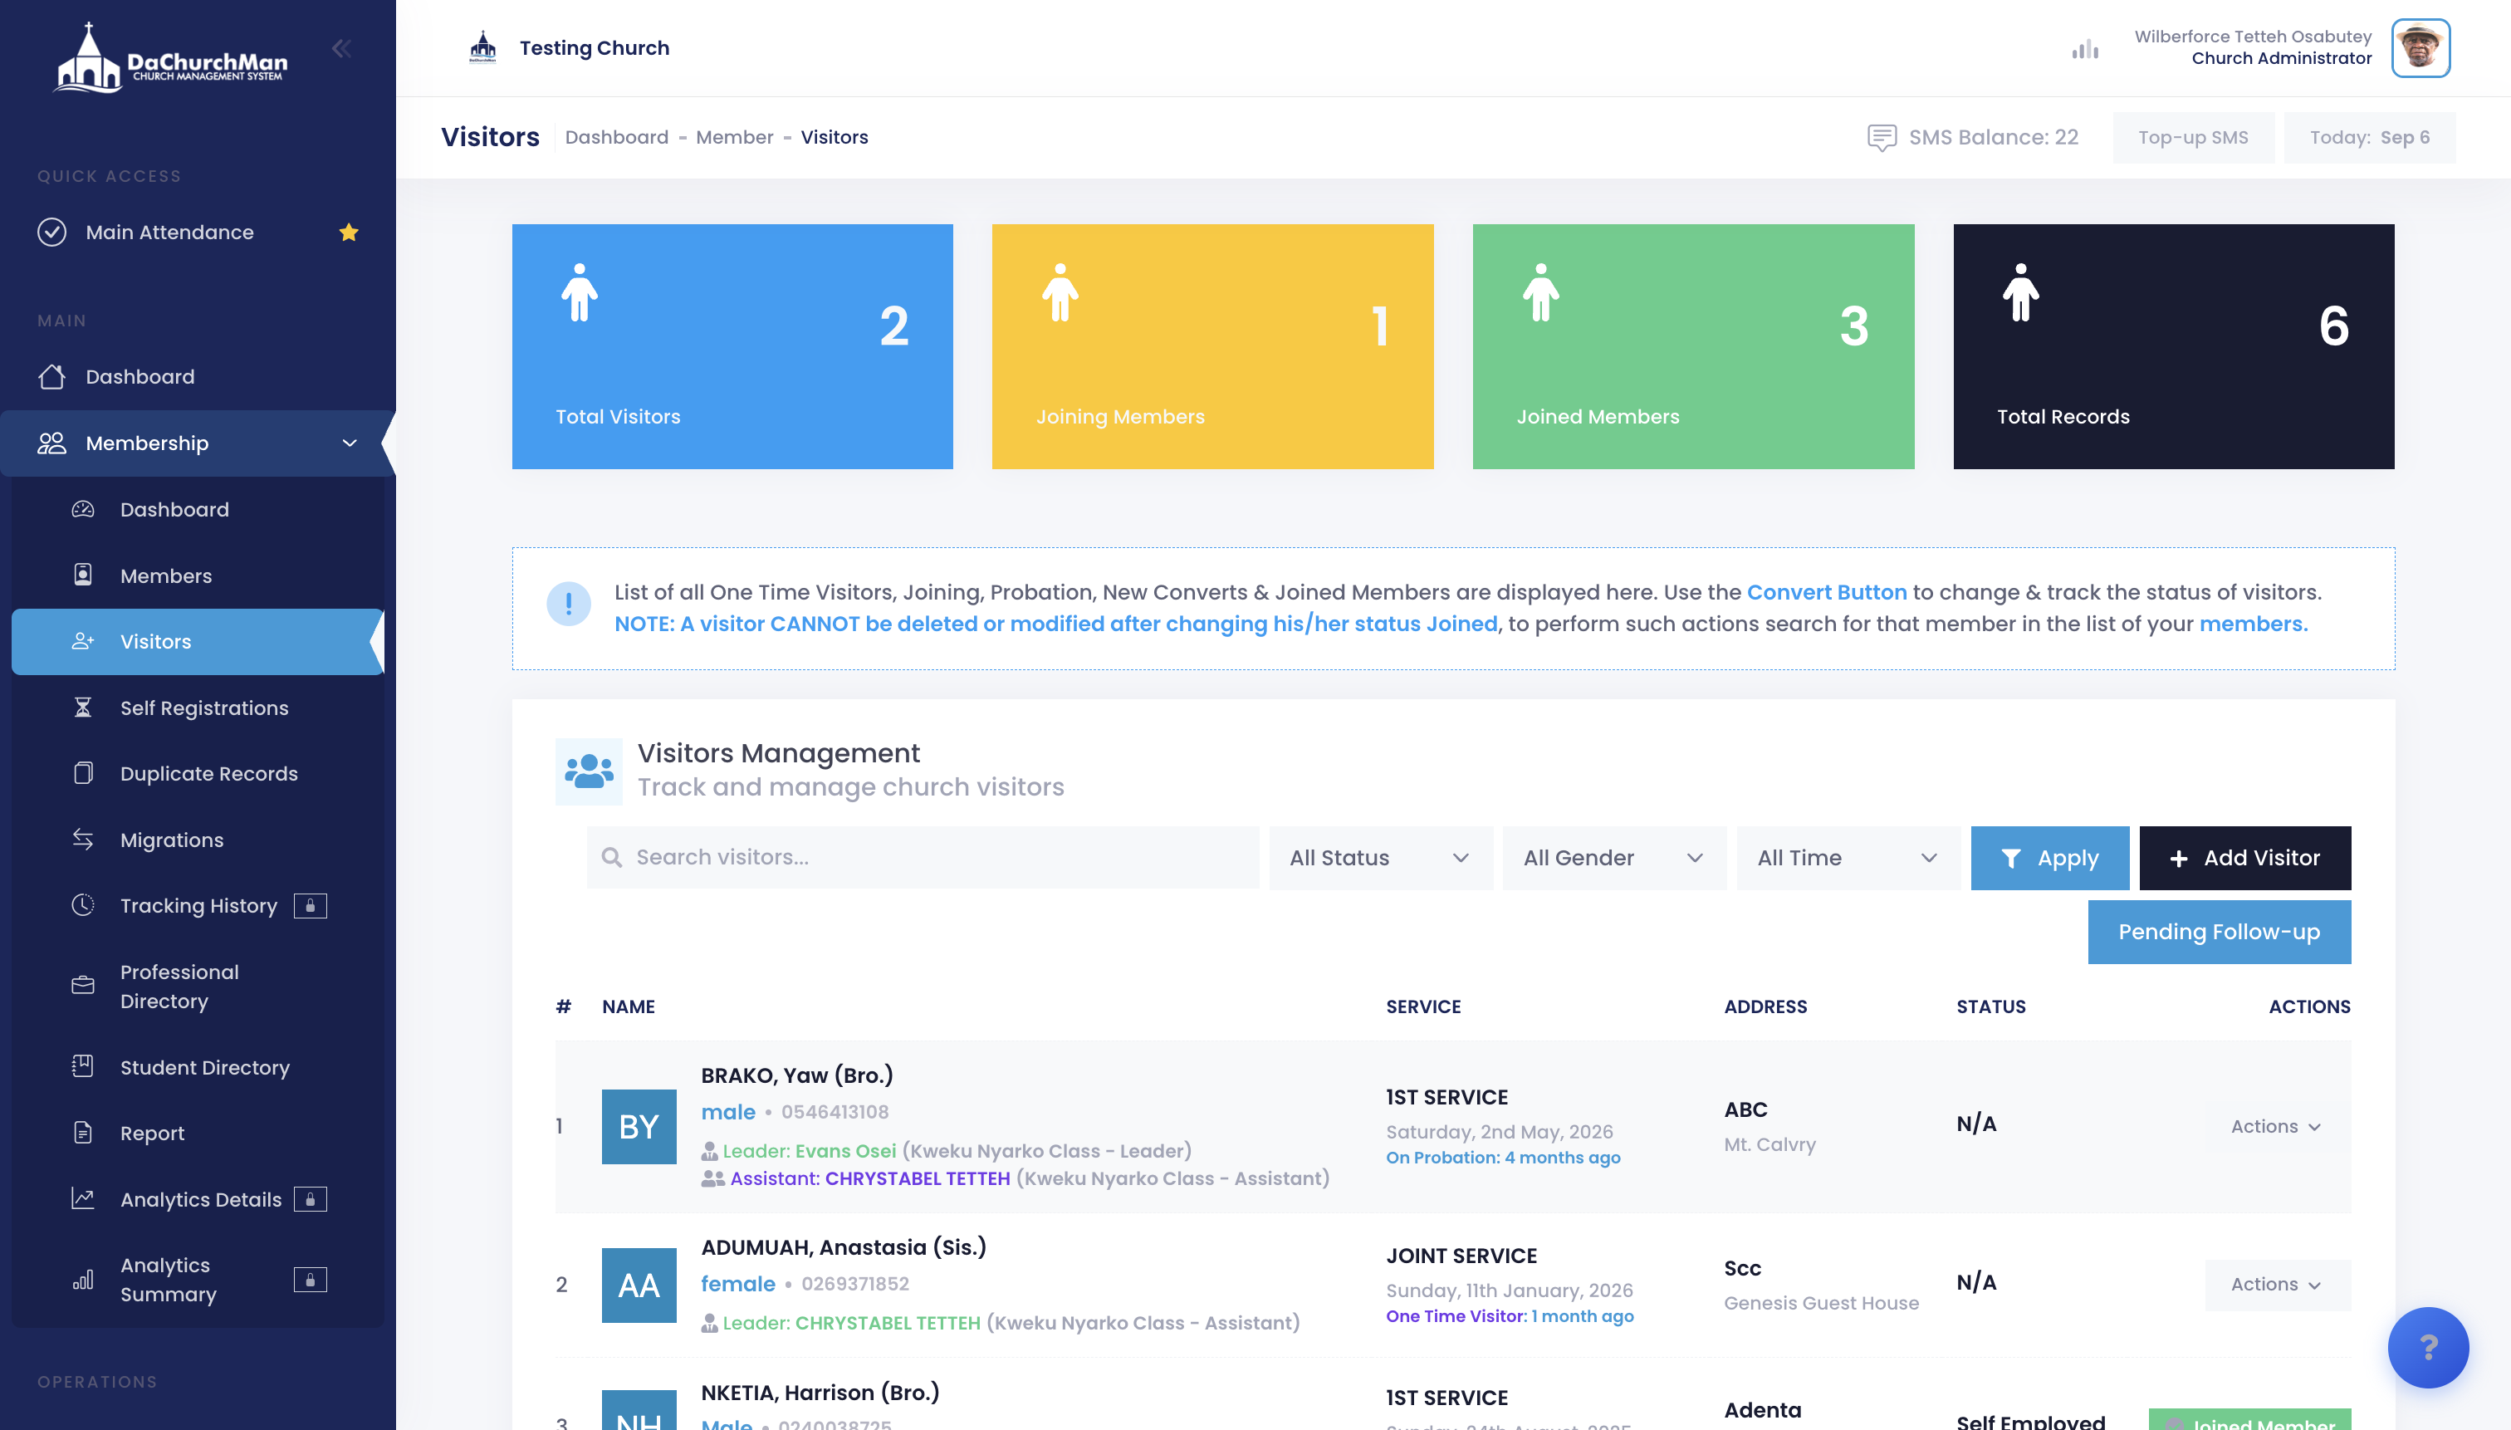
Task: Click the Apply filter button
Action: tap(2049, 857)
